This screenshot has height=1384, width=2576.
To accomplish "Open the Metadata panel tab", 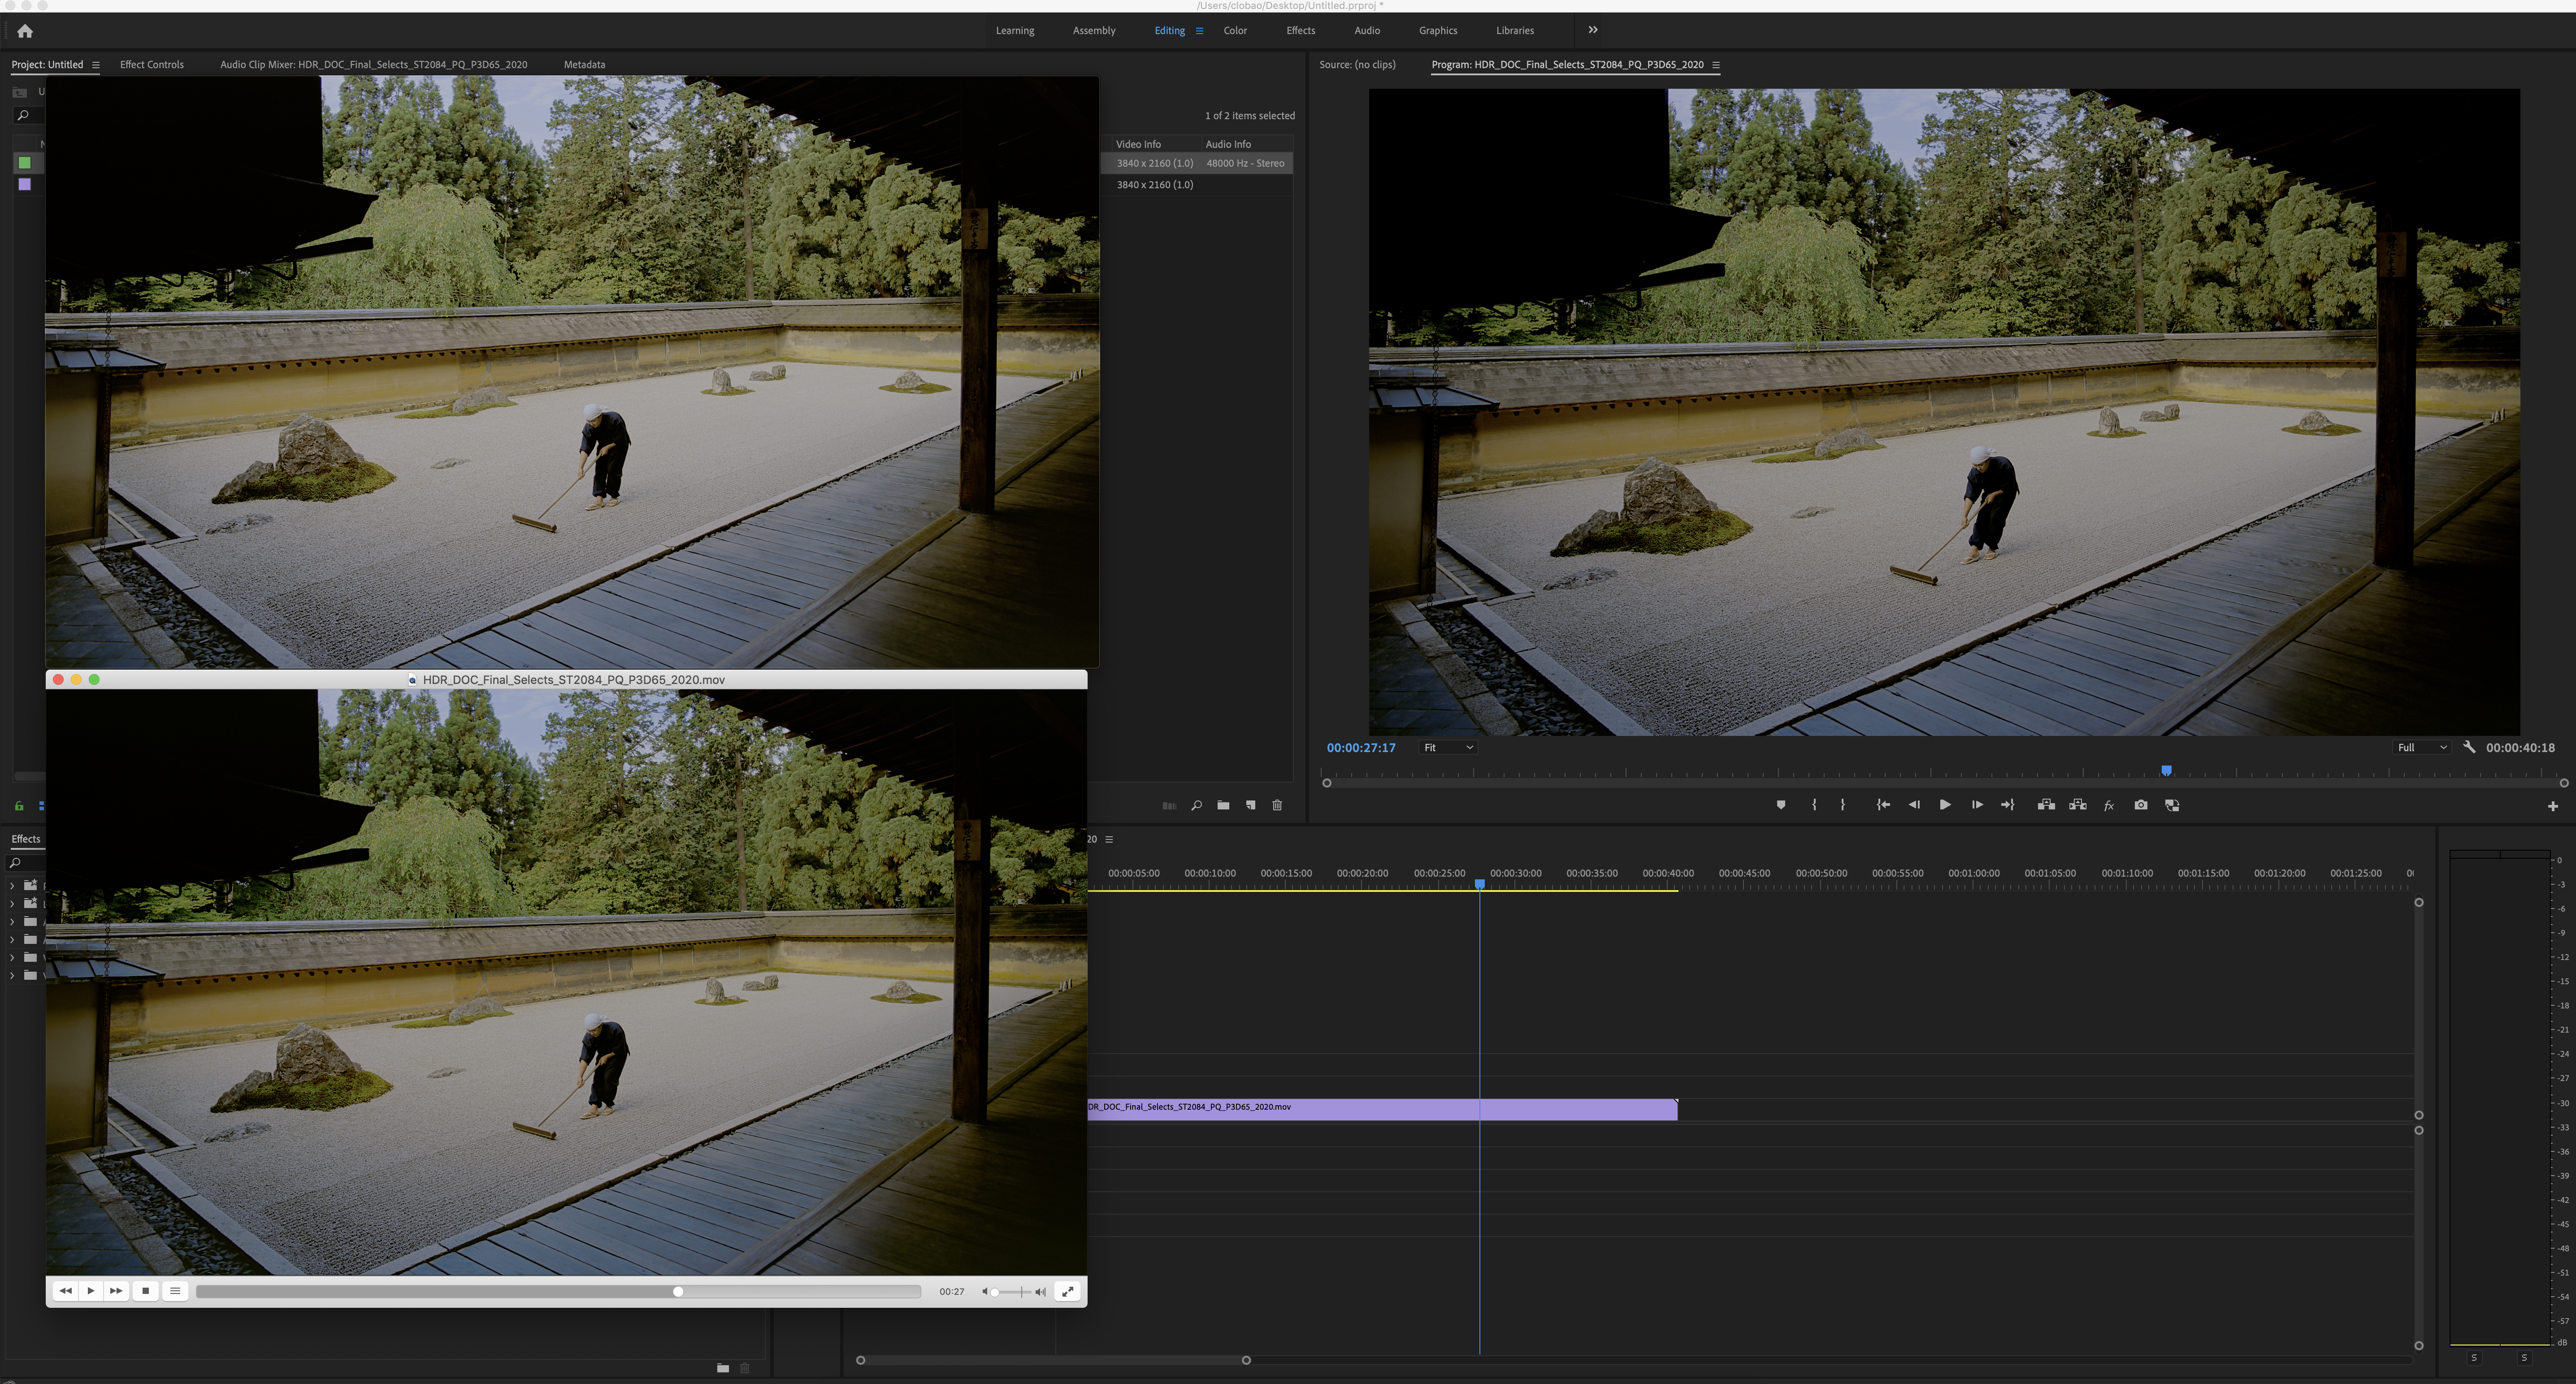I will 584,65.
